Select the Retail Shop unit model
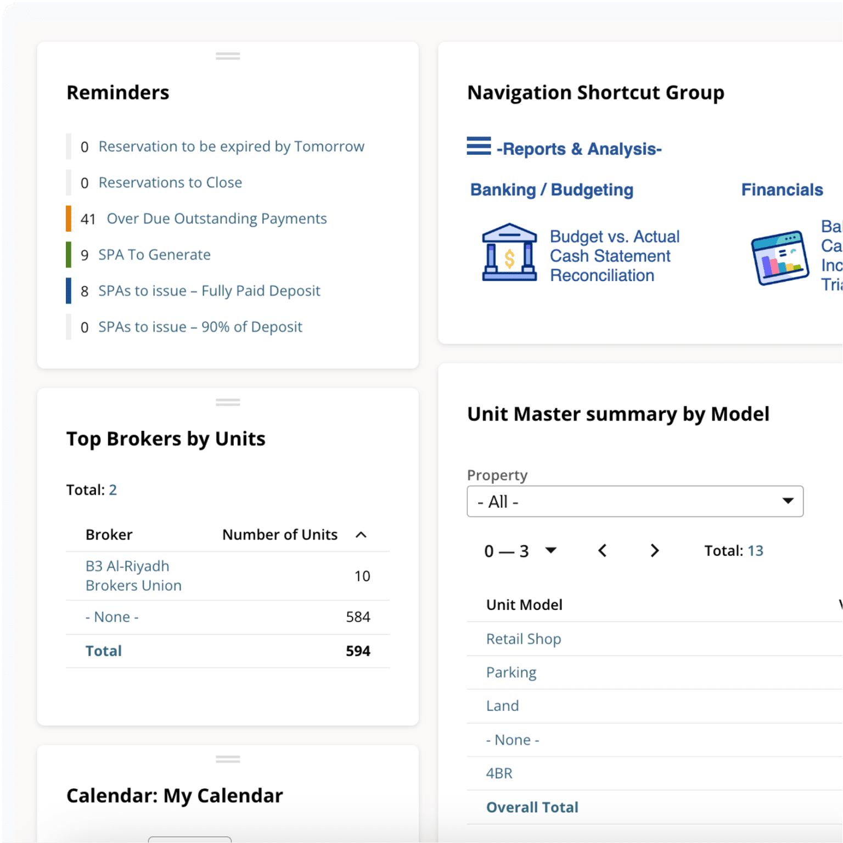The image size is (843, 843). pyautogui.click(x=523, y=639)
